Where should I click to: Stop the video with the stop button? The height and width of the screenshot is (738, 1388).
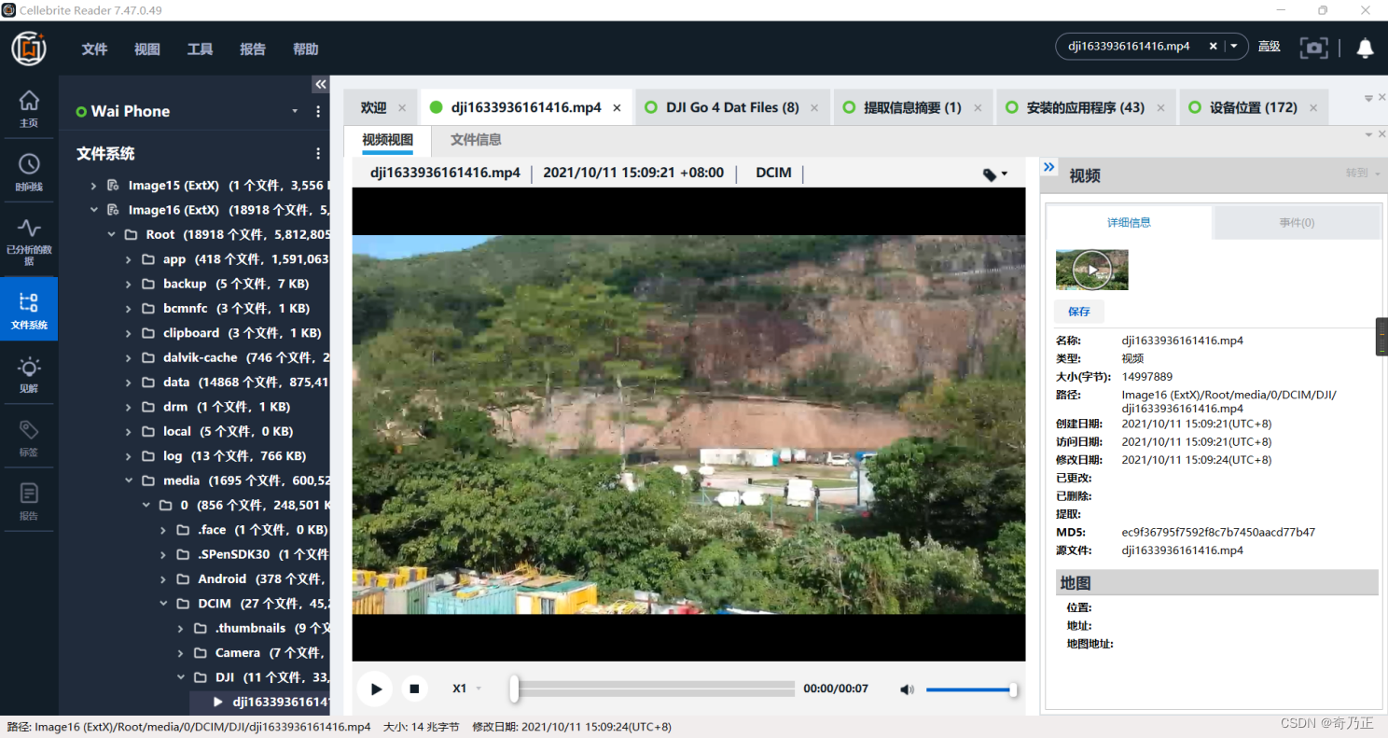coord(415,689)
